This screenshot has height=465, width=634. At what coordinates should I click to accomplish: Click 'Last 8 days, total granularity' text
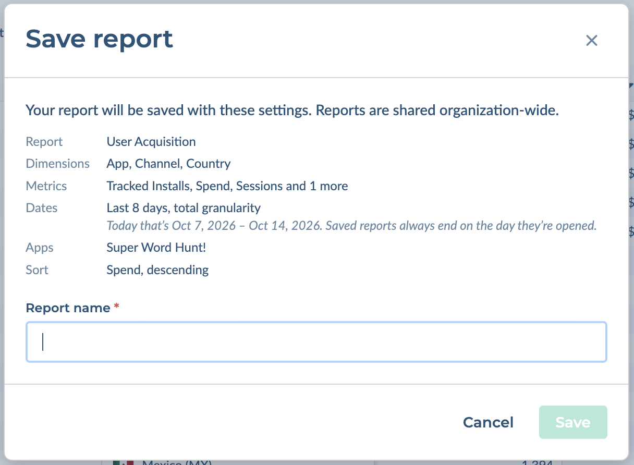click(184, 208)
